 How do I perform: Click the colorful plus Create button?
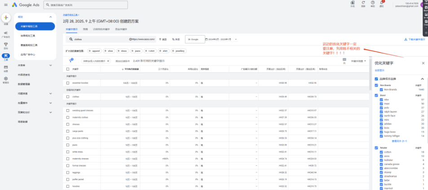click(5, 18)
